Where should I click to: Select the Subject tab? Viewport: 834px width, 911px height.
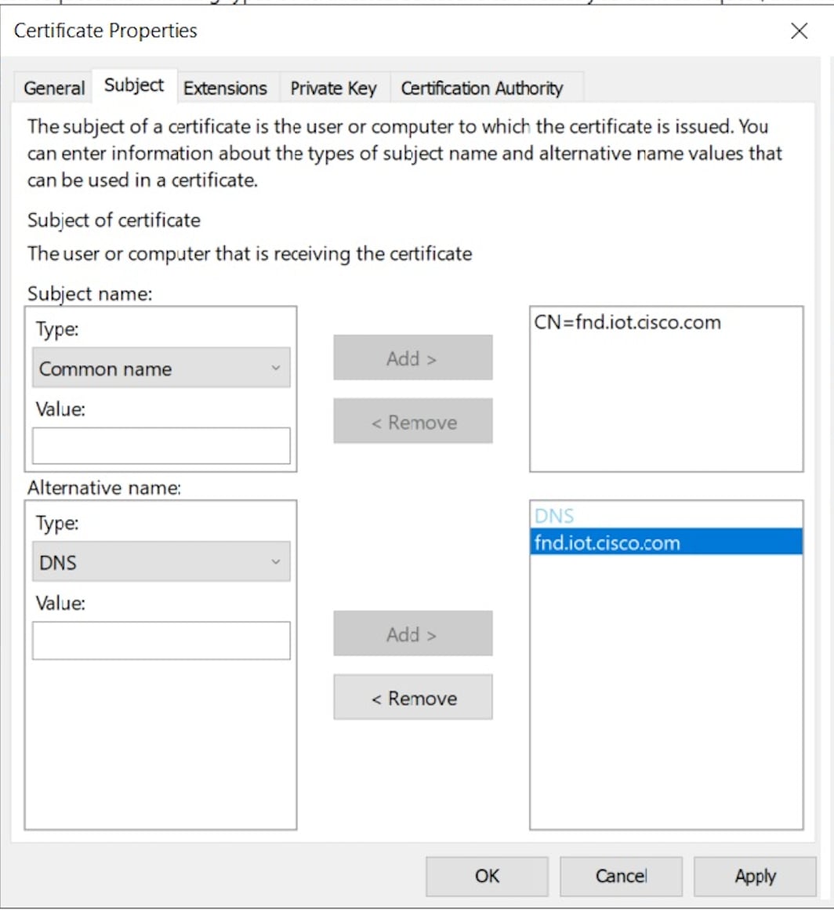coord(134,85)
